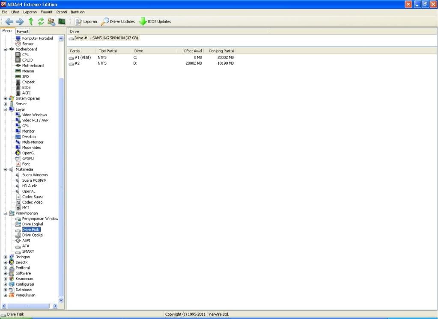Click the BIOS chip icon
This screenshot has height=319, width=438.
tap(18, 87)
